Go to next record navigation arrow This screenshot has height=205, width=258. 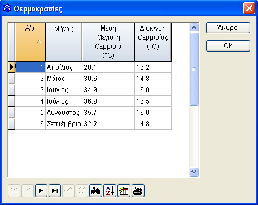pyautogui.click(x=41, y=191)
